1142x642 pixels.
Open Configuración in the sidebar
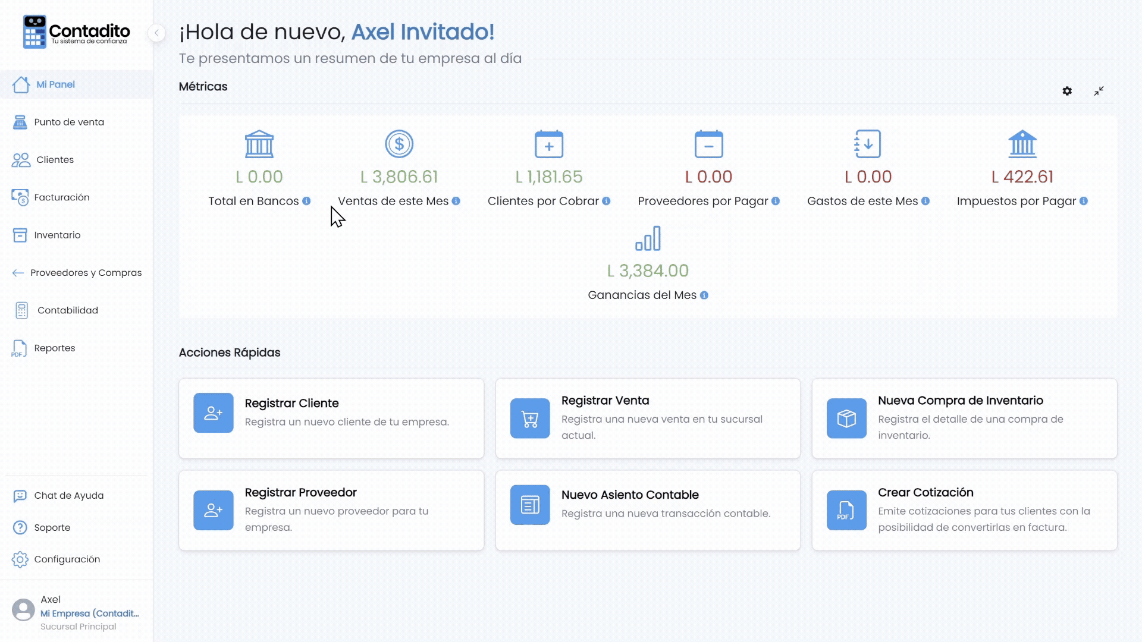tap(77, 559)
